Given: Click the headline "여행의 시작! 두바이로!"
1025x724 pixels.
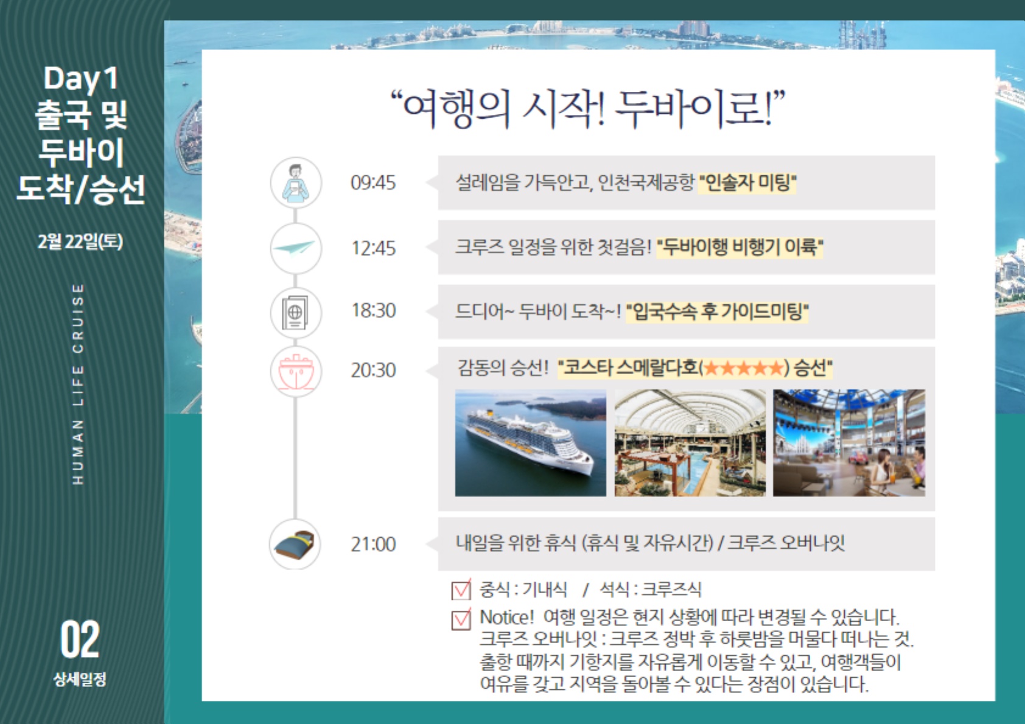Looking at the screenshot, I should coord(588,108).
